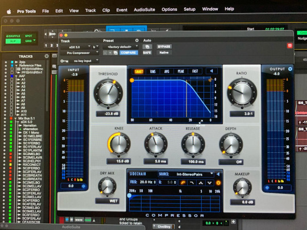Click the OUTPUT meter options blue arrow icon
Screen dimensions: 307x230
point(290,69)
